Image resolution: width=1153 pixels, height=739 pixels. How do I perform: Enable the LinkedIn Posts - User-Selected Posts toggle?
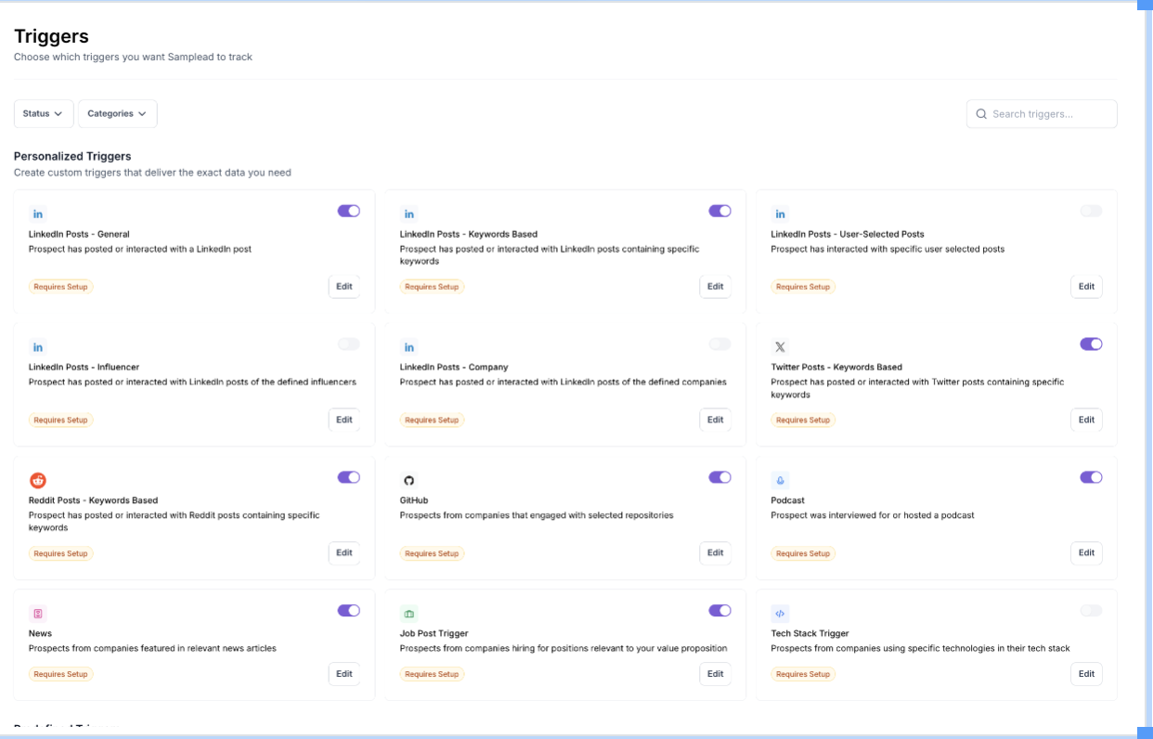(x=1091, y=211)
